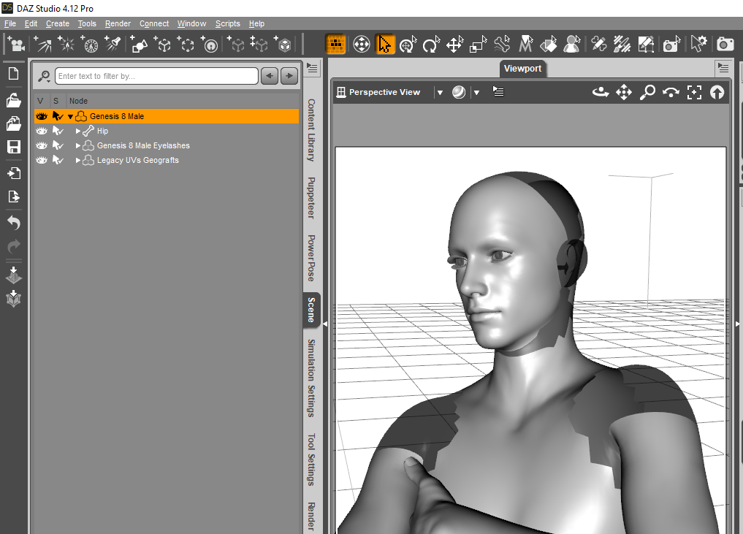The width and height of the screenshot is (743, 534).
Task: Click the Render camera icon at top right
Action: click(725, 45)
